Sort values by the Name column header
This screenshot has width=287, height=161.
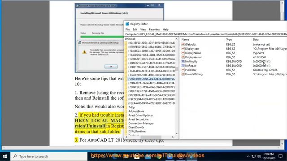185,39
